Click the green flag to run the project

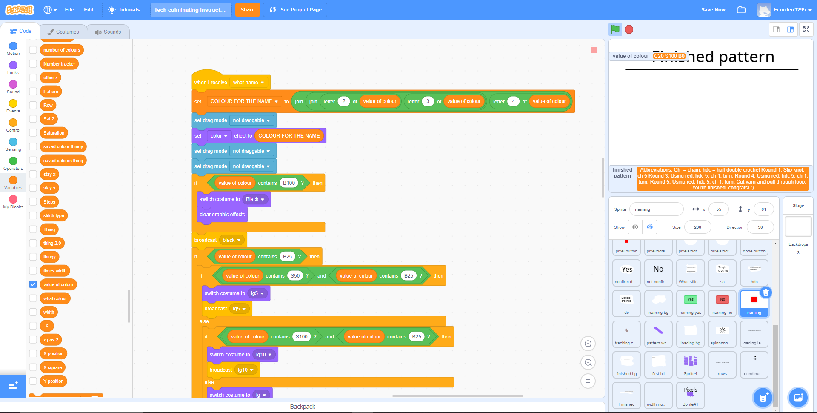(x=615, y=29)
